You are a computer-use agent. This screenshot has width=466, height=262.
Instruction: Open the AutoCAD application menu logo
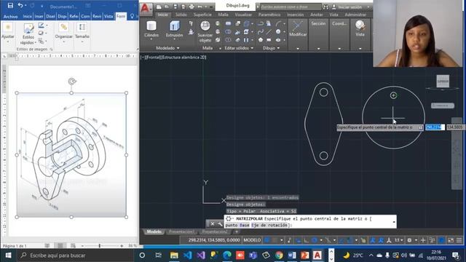(145, 8)
